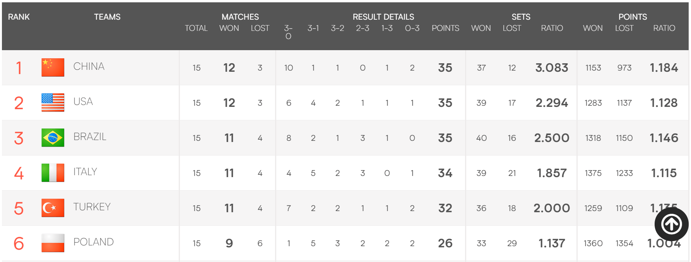This screenshot has width=691, height=262.
Task: Click Poland's 26 points value
Action: pos(445,243)
